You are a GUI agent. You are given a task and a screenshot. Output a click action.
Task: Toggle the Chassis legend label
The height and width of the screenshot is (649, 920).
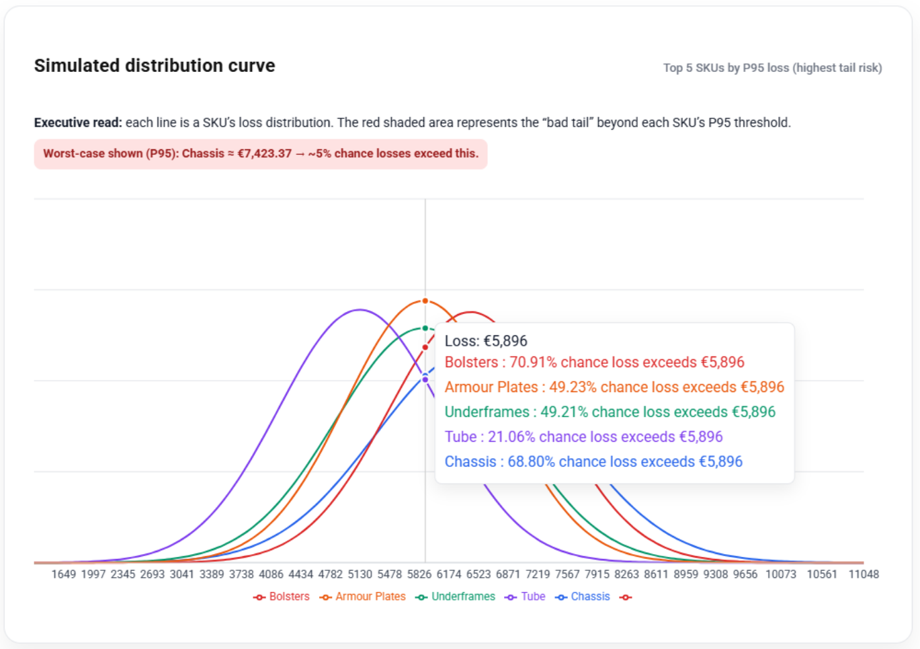tap(590, 597)
